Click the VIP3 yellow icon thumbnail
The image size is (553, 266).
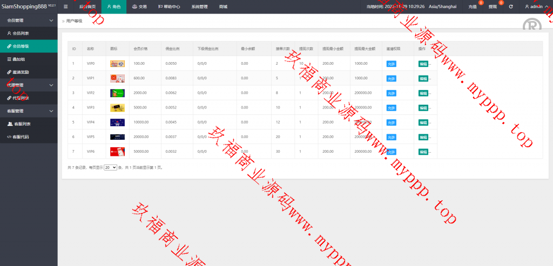tap(117, 107)
